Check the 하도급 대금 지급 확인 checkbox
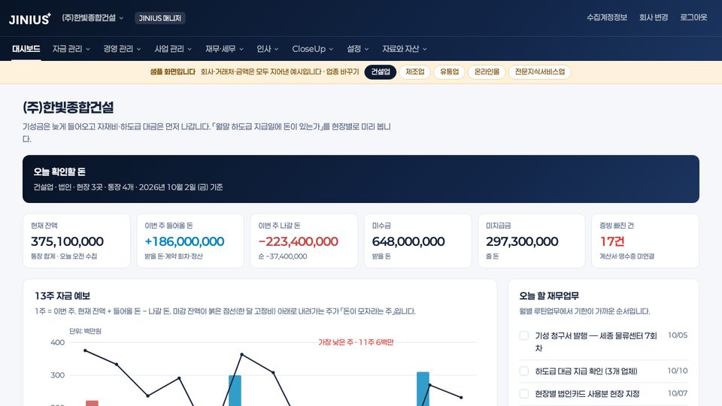The image size is (722, 406). coord(524,371)
